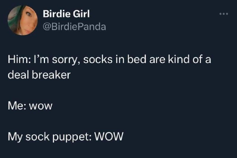The width and height of the screenshot is (237, 158).
Task: Select the 'deal breaker' text line
Action: click(39, 75)
